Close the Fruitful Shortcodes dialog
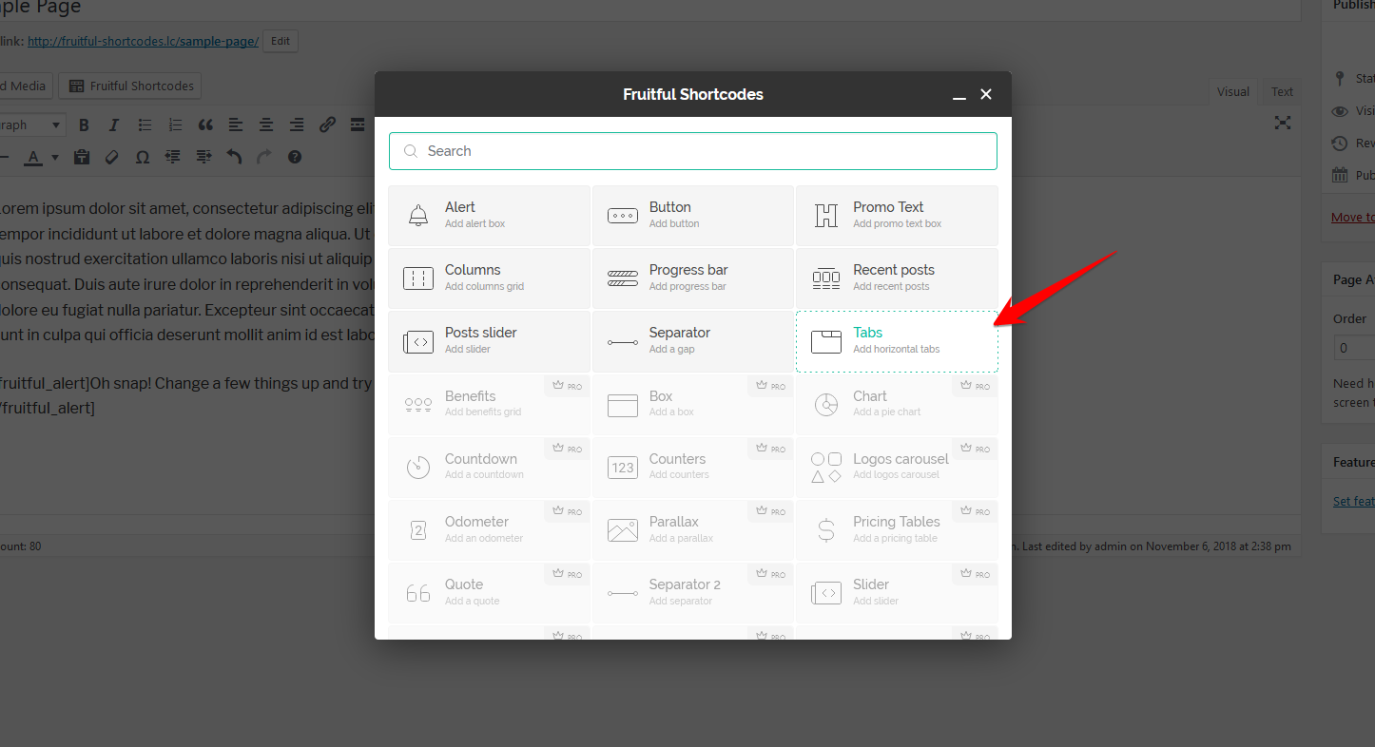This screenshot has width=1375, height=747. pyautogui.click(x=986, y=94)
